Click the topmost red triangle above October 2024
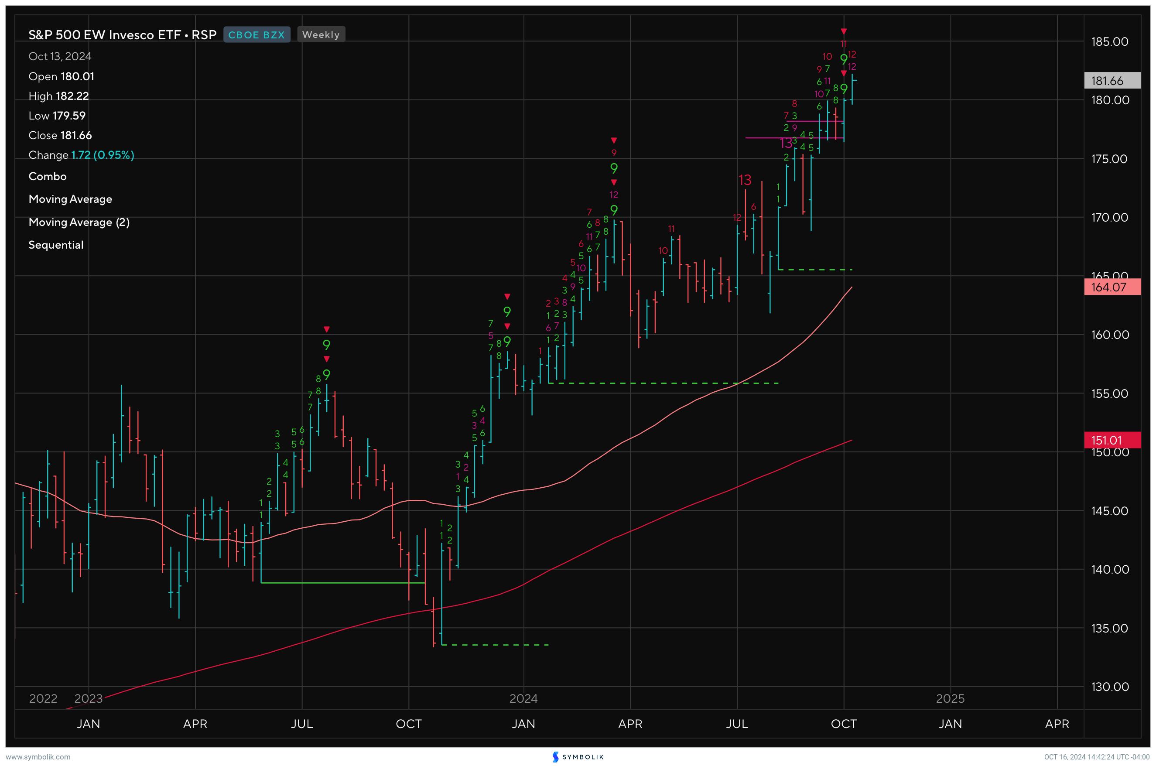The image size is (1156, 766). pyautogui.click(x=843, y=32)
